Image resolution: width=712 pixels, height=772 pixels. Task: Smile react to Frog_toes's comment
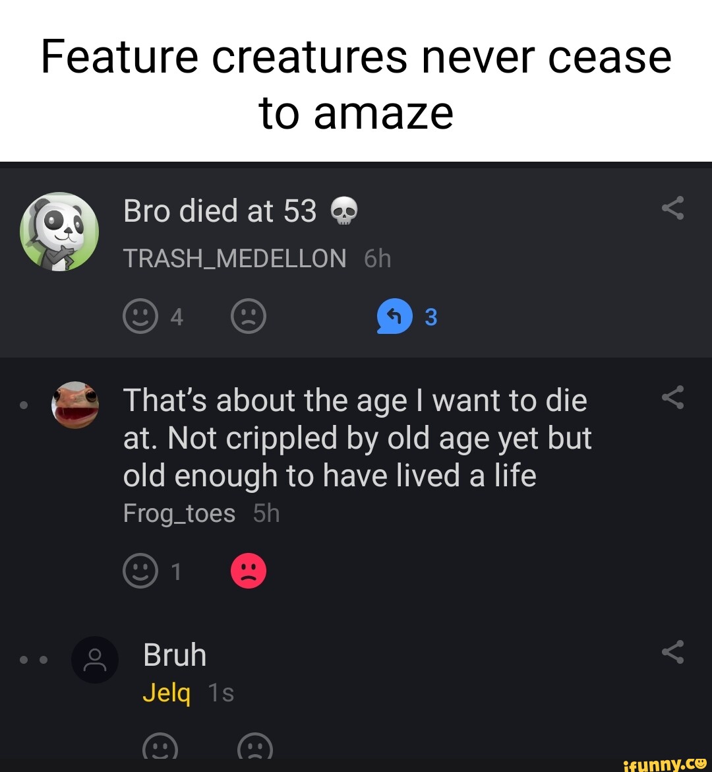coord(141,571)
